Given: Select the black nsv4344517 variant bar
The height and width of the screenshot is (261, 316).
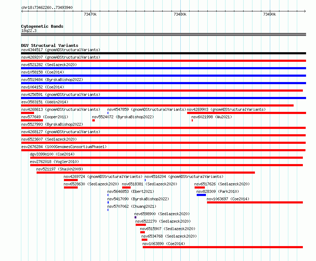Looking at the screenshot, I should pos(163,53).
